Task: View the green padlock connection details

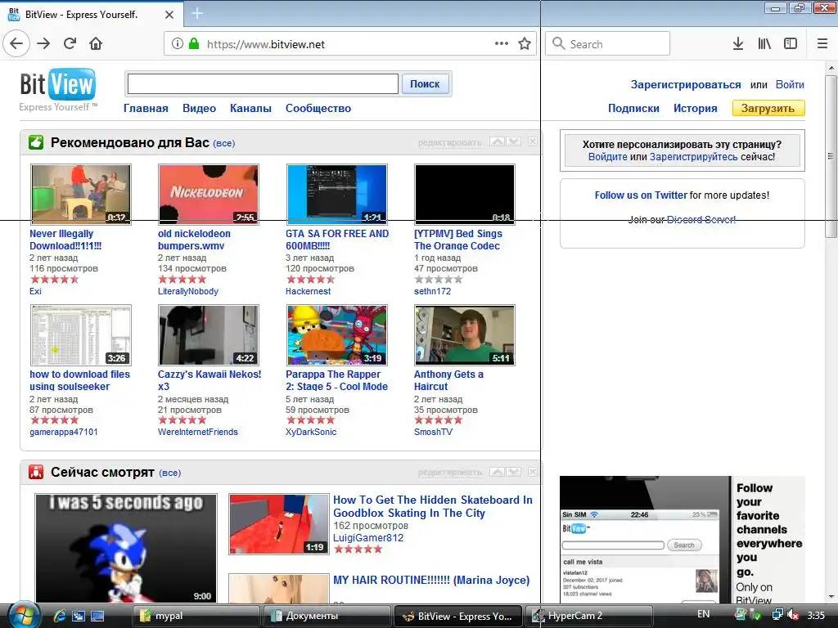Action: tap(194, 44)
